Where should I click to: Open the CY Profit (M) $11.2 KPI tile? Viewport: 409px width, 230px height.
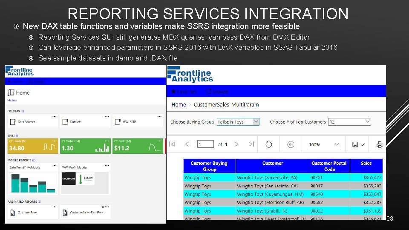[x=138, y=146]
